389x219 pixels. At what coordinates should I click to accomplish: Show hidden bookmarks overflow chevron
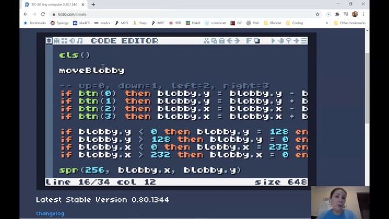327,23
